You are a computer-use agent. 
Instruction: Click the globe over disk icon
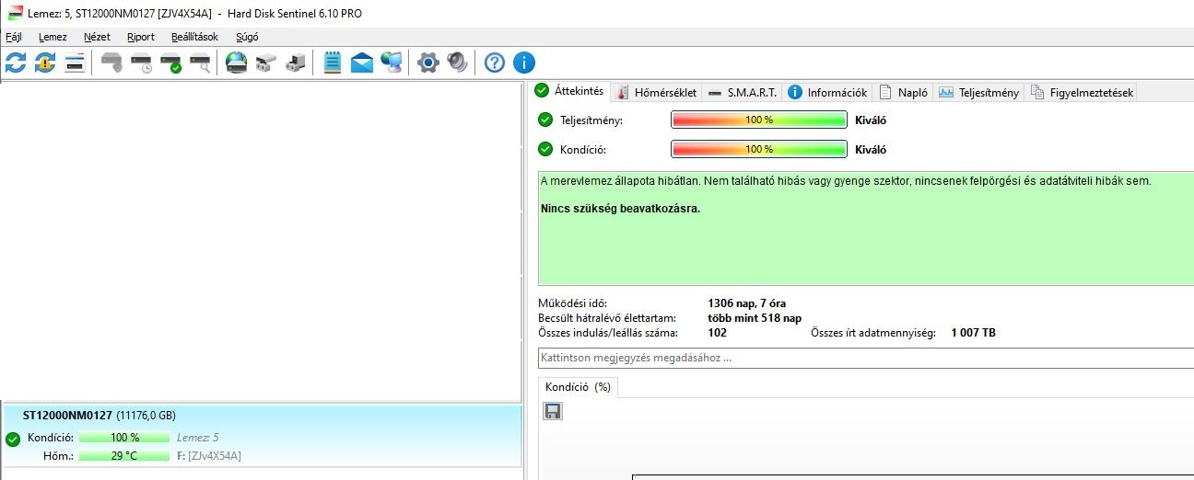click(x=237, y=63)
